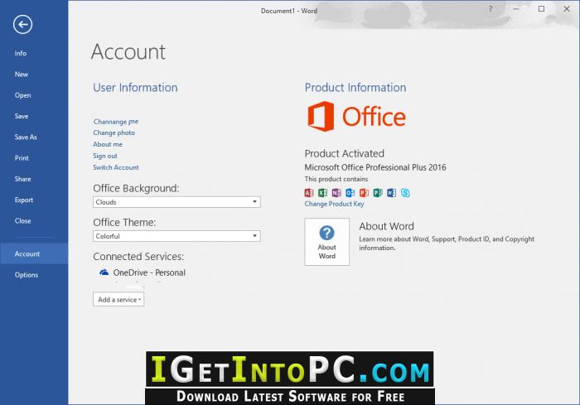
Task: Open help with the question mark in title bar
Action: pos(491,9)
